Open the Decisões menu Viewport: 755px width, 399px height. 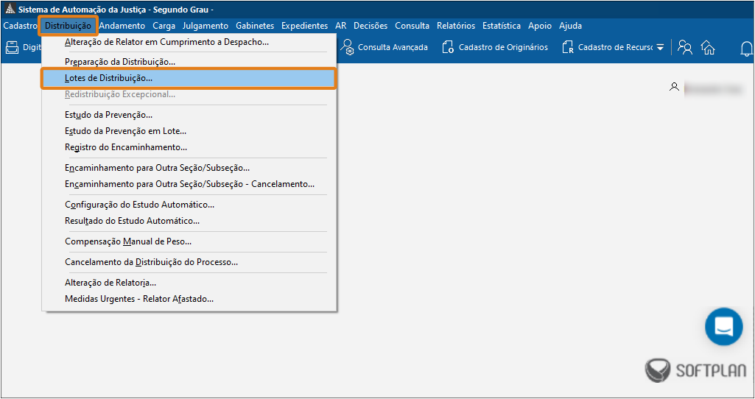(x=371, y=26)
